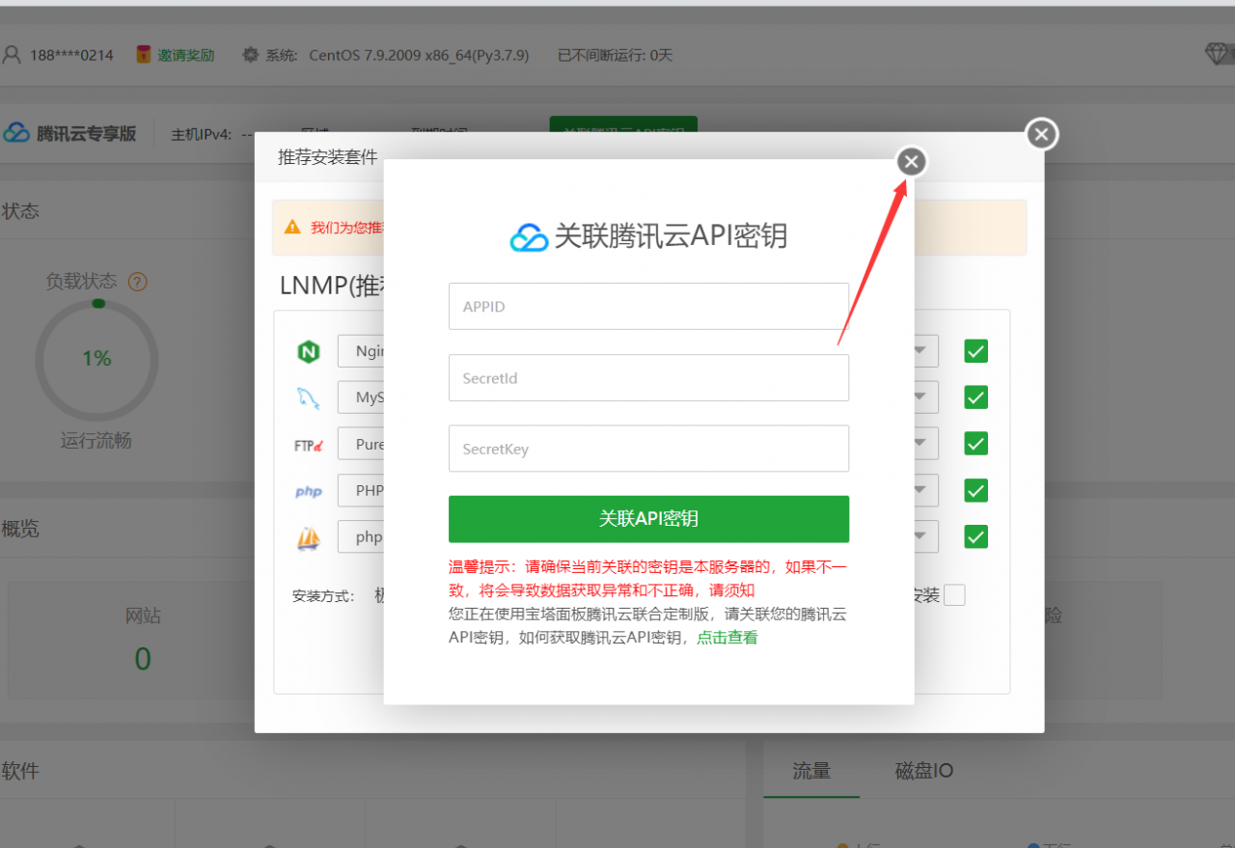Close the recommended install package dialog
Viewport: 1235px width, 848px height.
pyautogui.click(x=1041, y=135)
